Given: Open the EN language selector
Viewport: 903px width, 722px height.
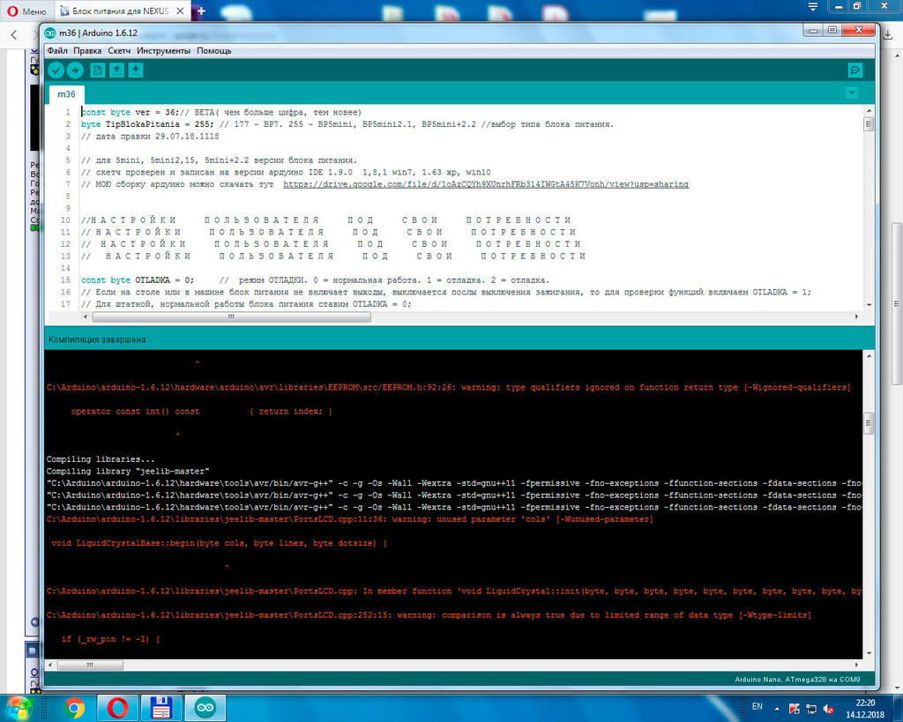Looking at the screenshot, I should pyautogui.click(x=757, y=707).
